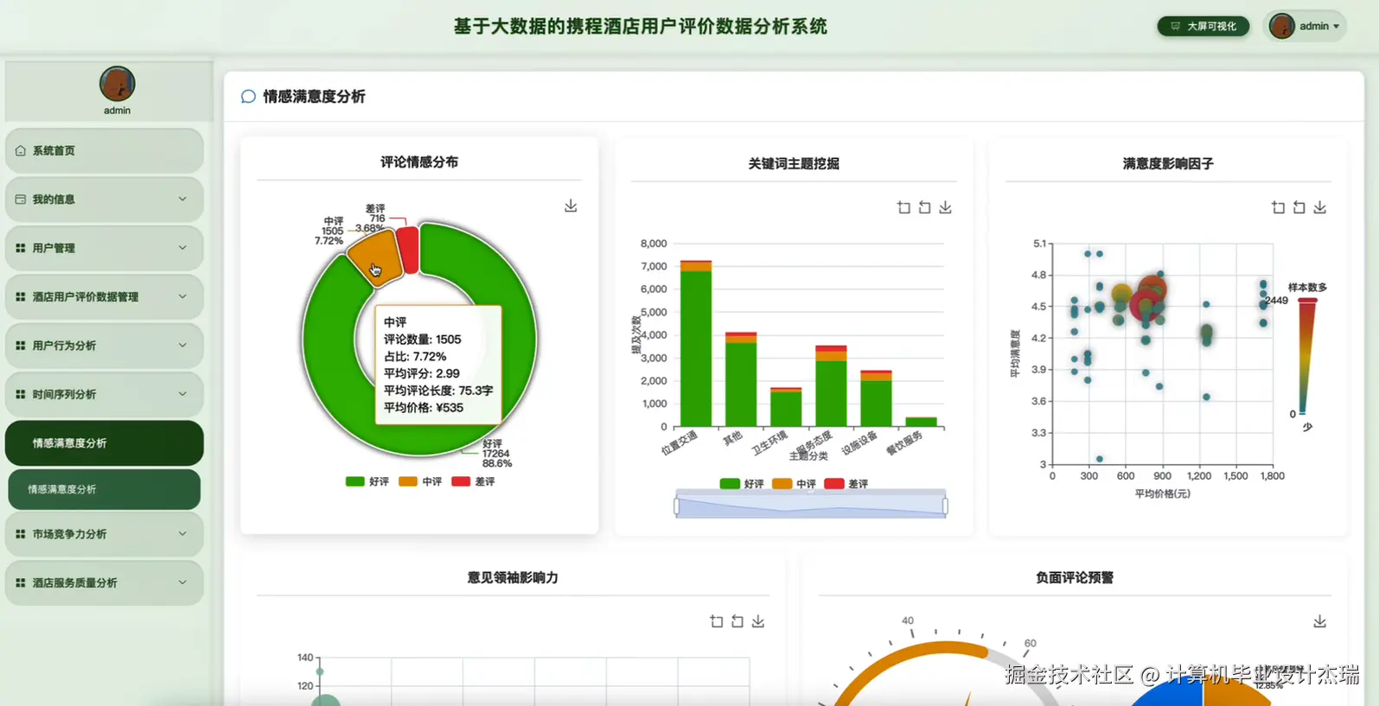
Task: Click the chat bubble icon beside 情感满意度分析 heading
Action: [248, 97]
